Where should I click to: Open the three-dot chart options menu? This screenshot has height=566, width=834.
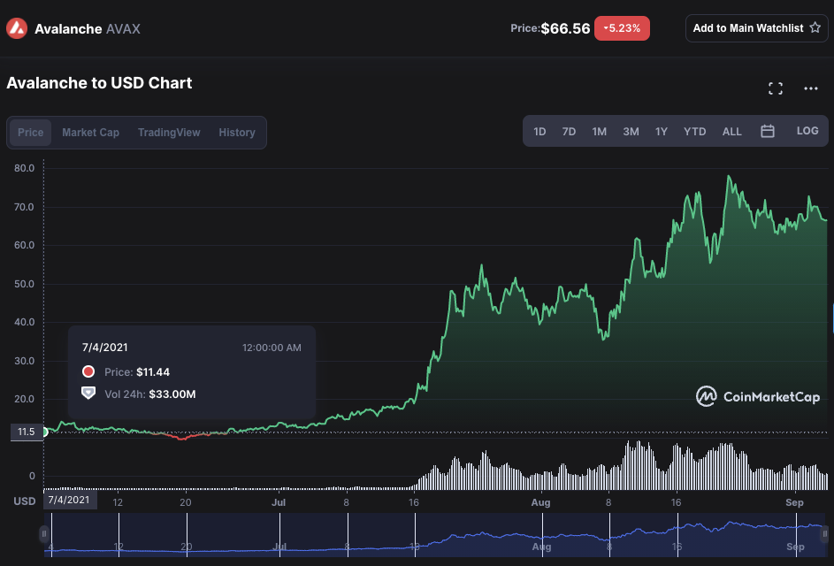point(811,88)
